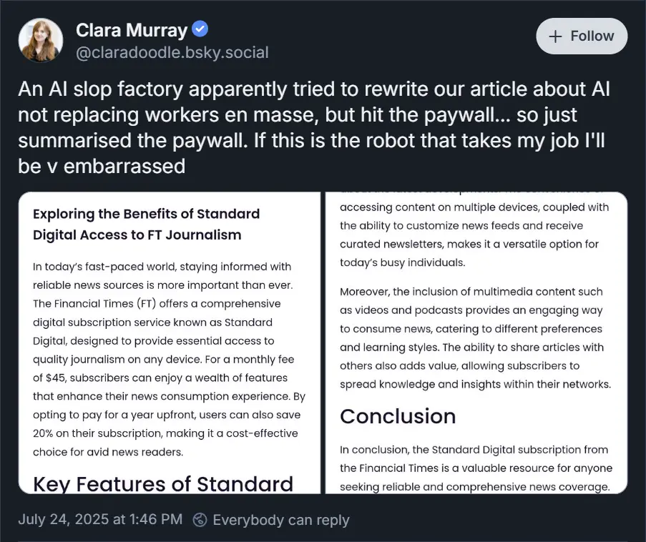
Task: Open the right attached article screenshot
Action: click(476, 343)
